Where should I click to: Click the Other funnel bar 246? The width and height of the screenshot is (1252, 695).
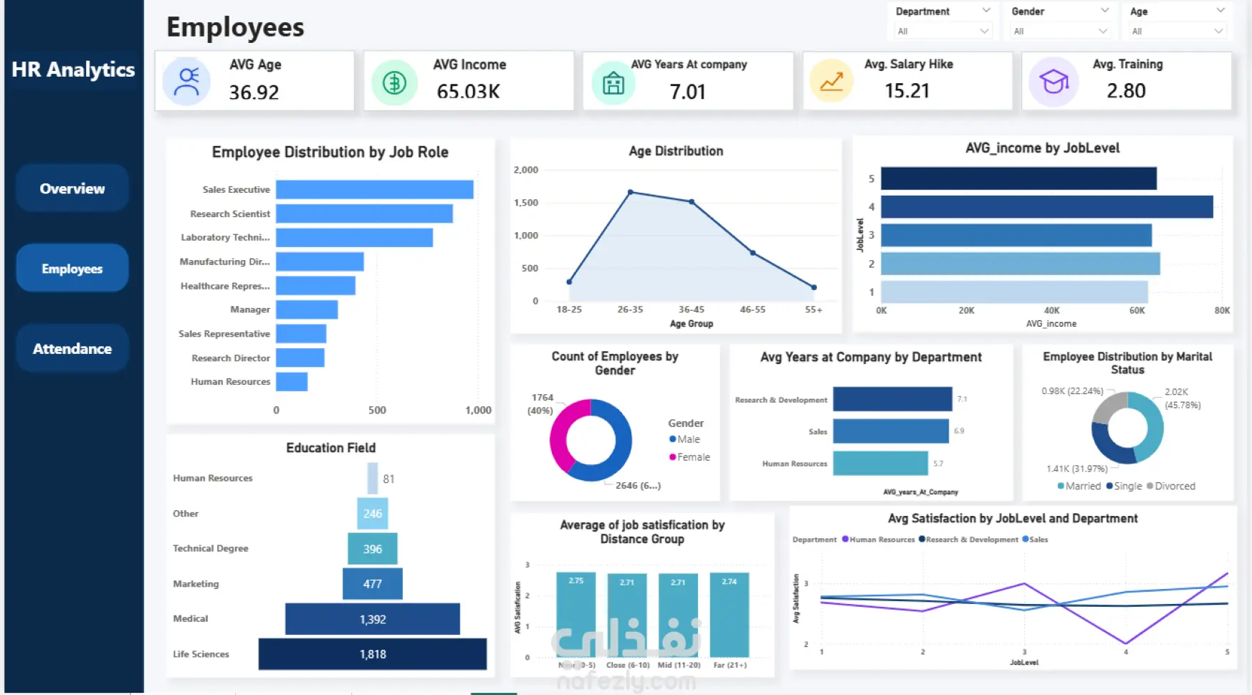click(x=373, y=514)
